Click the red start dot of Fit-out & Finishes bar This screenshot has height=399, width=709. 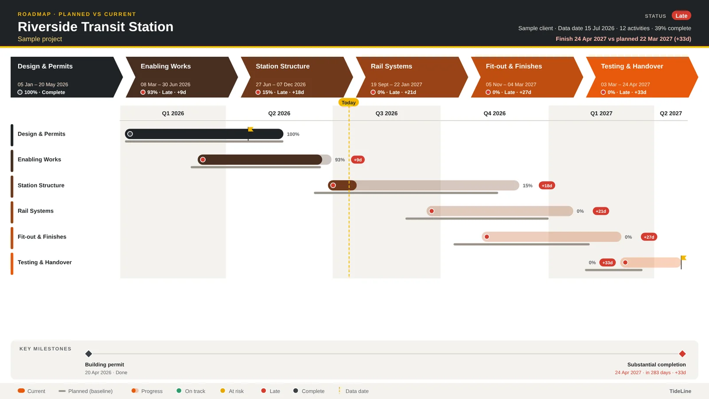[x=487, y=237]
